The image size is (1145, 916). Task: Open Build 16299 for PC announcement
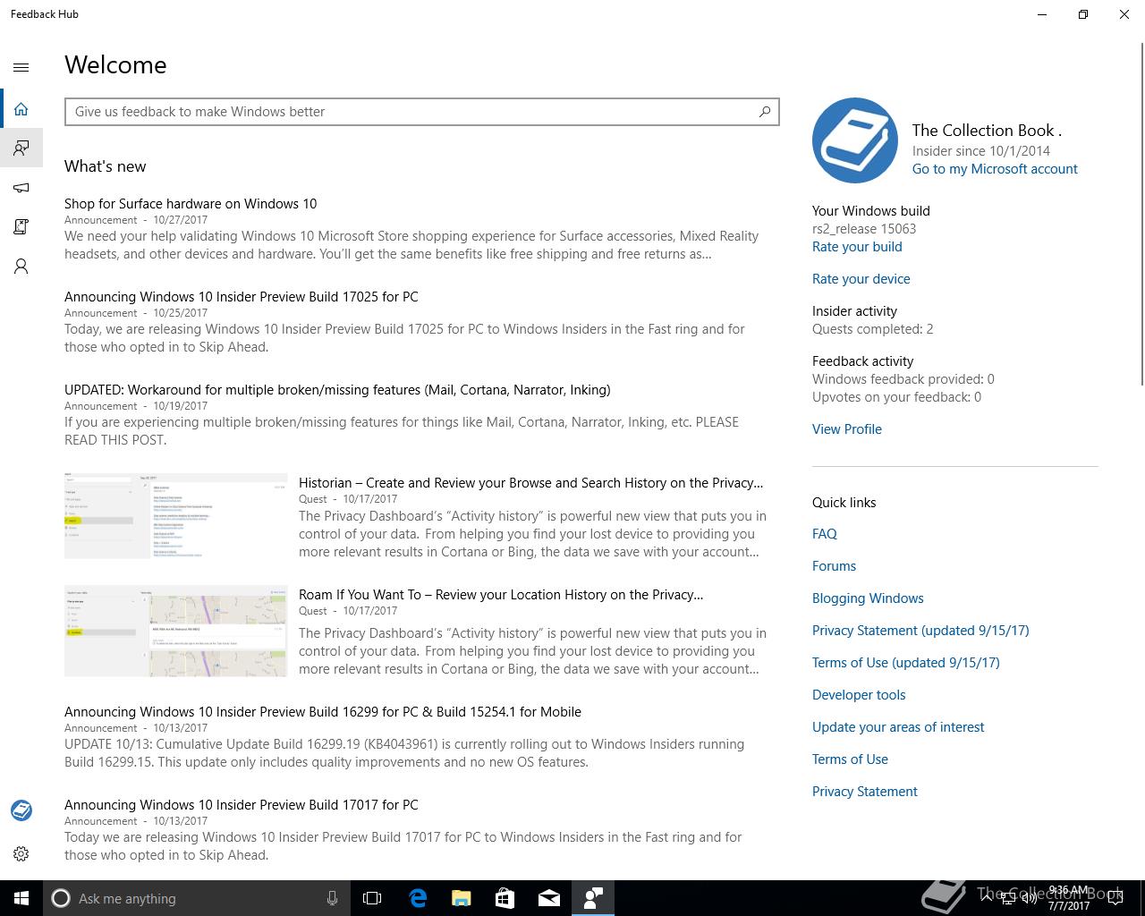click(x=323, y=712)
